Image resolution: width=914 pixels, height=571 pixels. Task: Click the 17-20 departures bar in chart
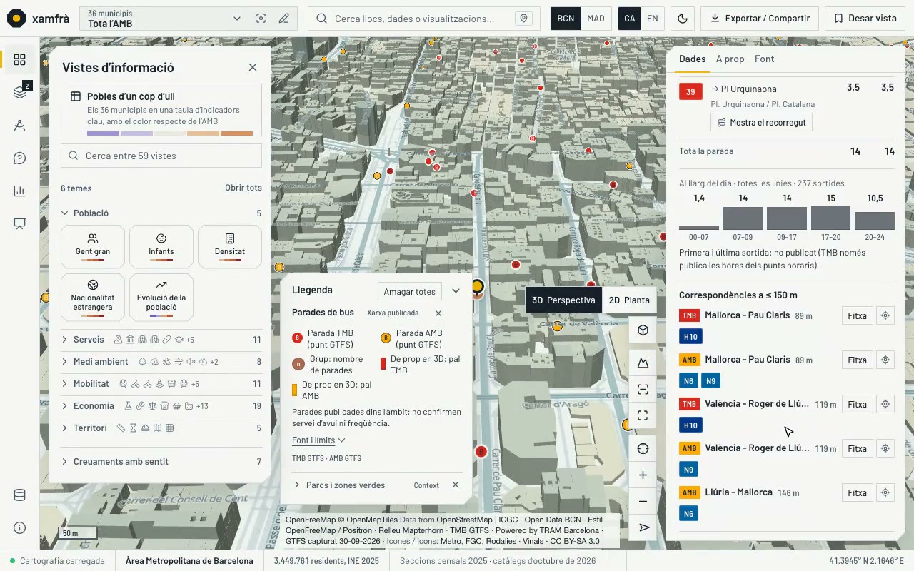[x=831, y=218]
